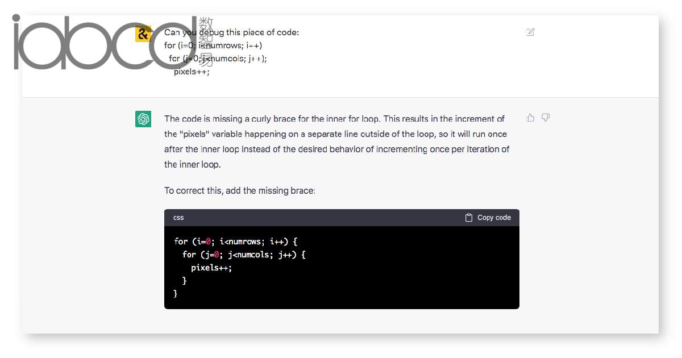Click the code block's inner j for loop line
Viewport: 682px width, 358px height.
point(244,255)
